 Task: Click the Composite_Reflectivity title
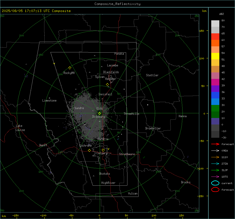point(117,4)
